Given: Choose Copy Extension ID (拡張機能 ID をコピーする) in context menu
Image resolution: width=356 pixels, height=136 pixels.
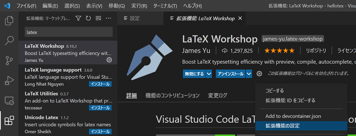Looking at the screenshot, I should tap(301, 100).
